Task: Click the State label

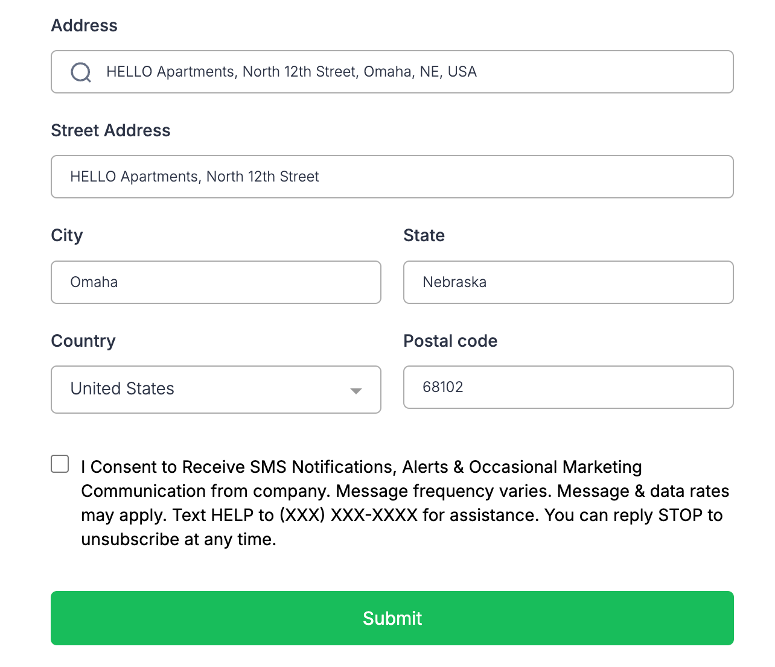Action: coord(424,235)
